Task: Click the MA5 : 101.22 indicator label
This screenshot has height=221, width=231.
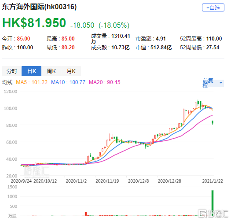Action: (x=32, y=82)
